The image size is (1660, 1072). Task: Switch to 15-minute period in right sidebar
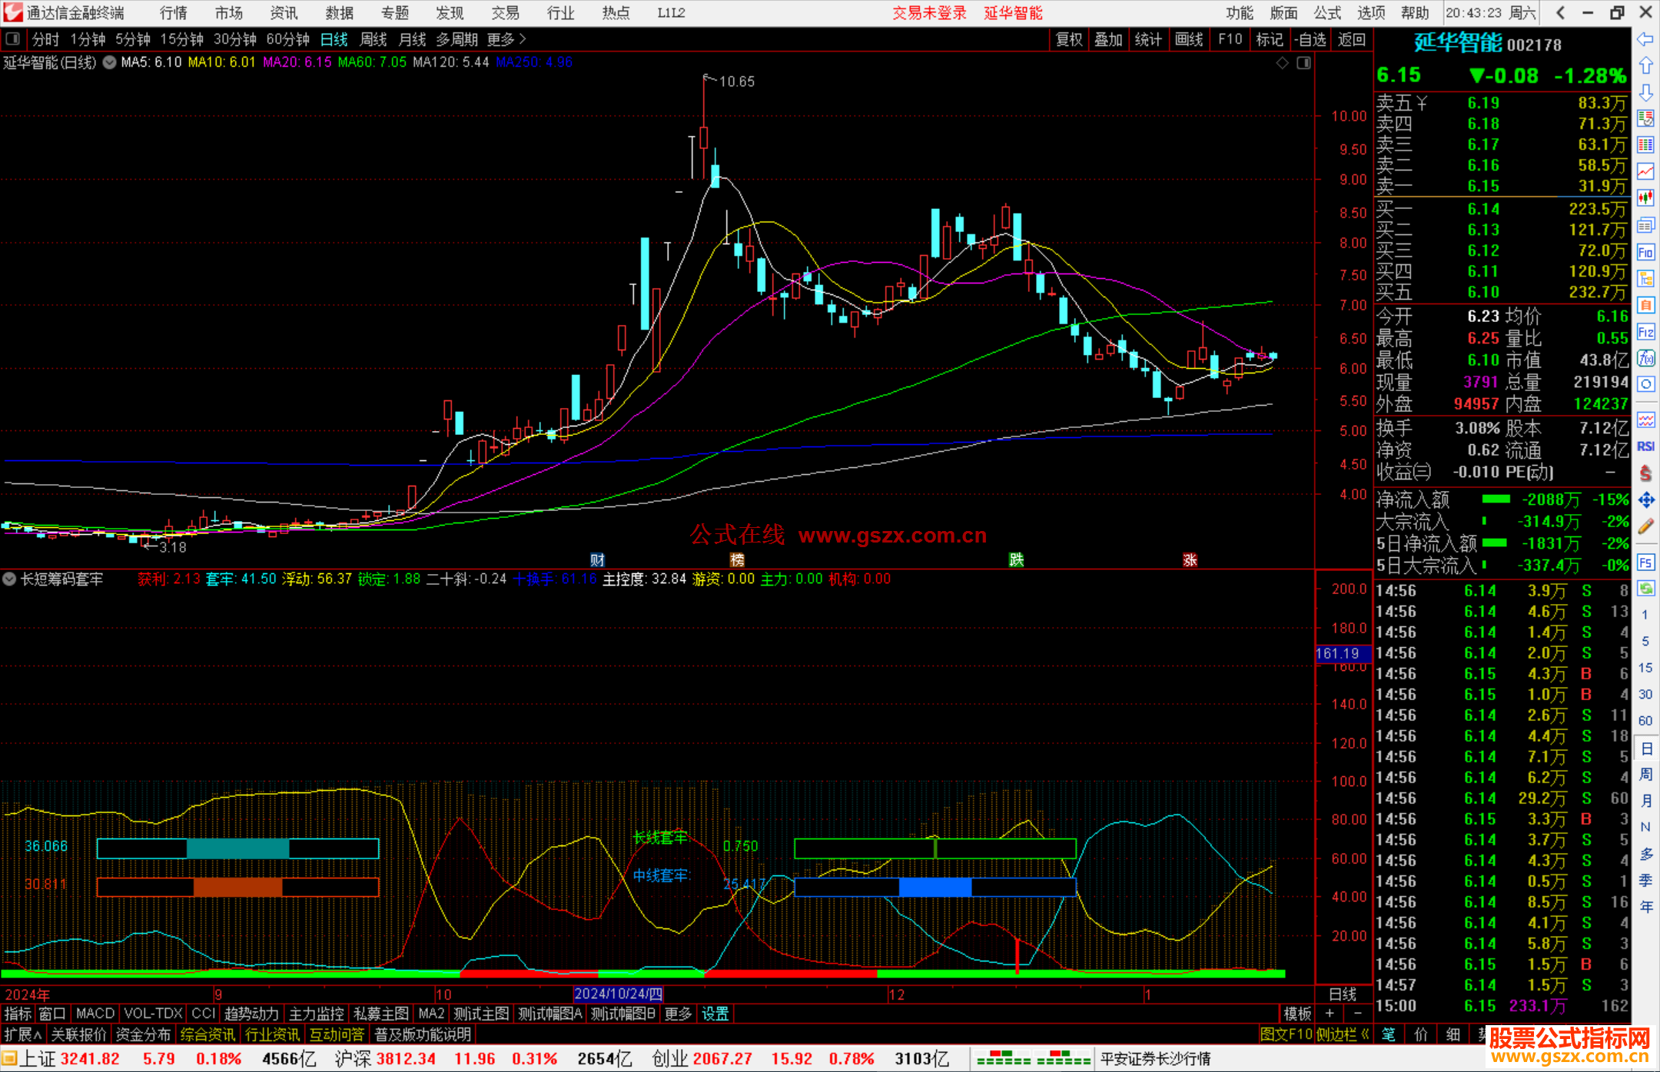[x=1645, y=668]
